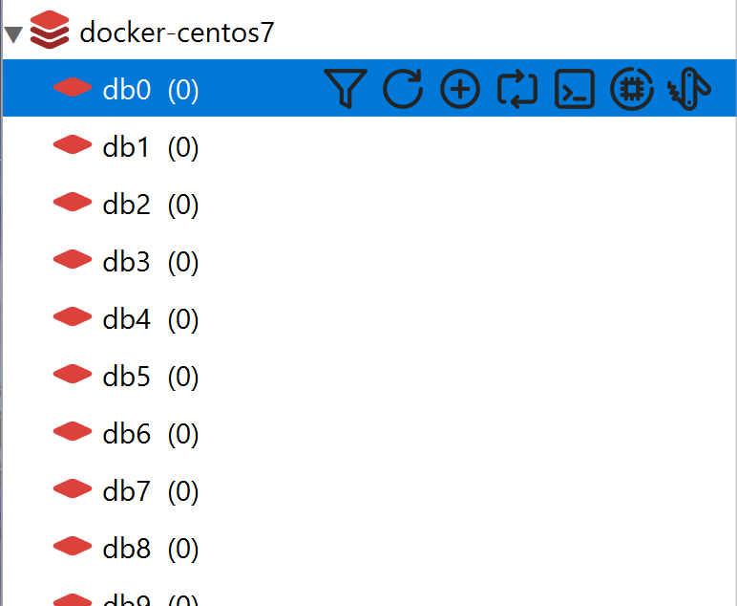Select the partially visible db9 entry
Viewport: 737px width, 606px height.
point(126,599)
